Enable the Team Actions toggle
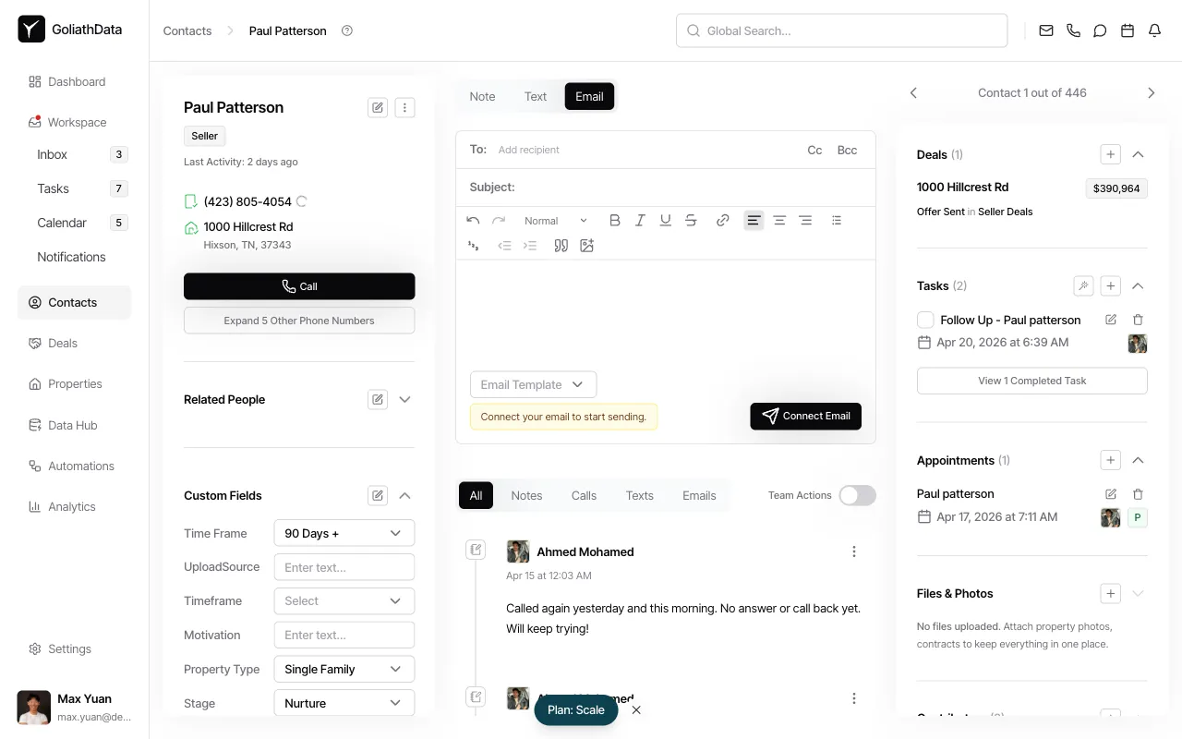Viewport: 1182px width, 739px height. (x=857, y=495)
